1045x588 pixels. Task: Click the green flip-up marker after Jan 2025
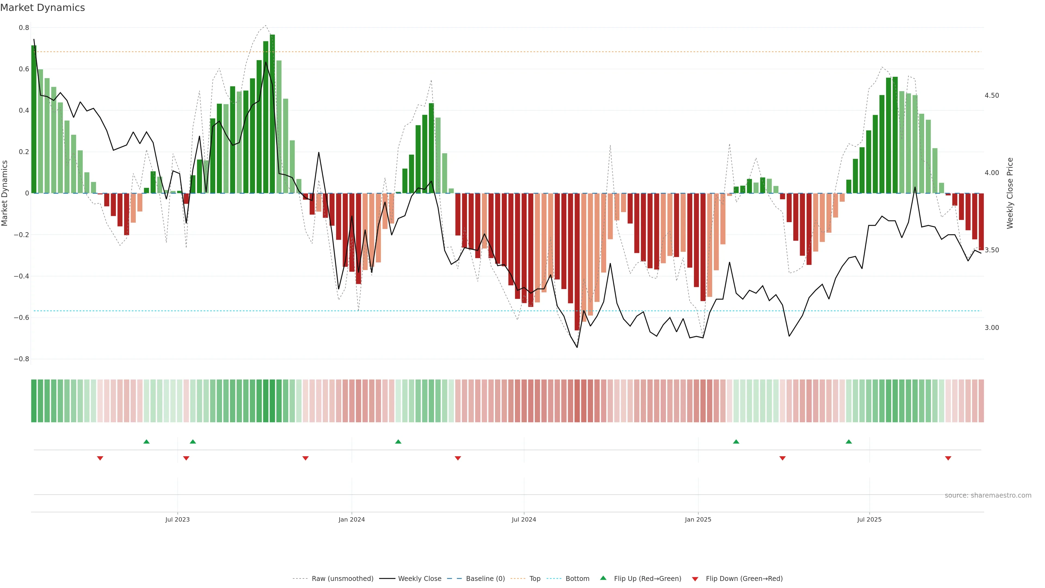point(736,442)
